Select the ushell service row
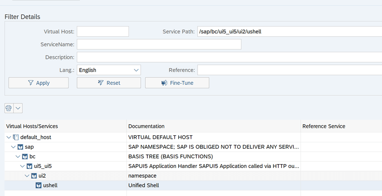Viewport: 382px width, 196px height. coord(193,185)
